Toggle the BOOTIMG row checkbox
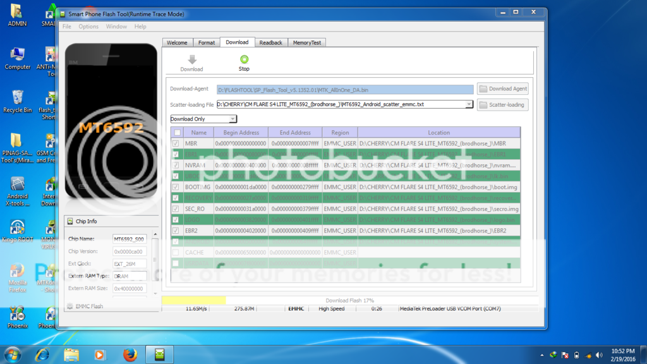The width and height of the screenshot is (647, 364). [x=176, y=187]
